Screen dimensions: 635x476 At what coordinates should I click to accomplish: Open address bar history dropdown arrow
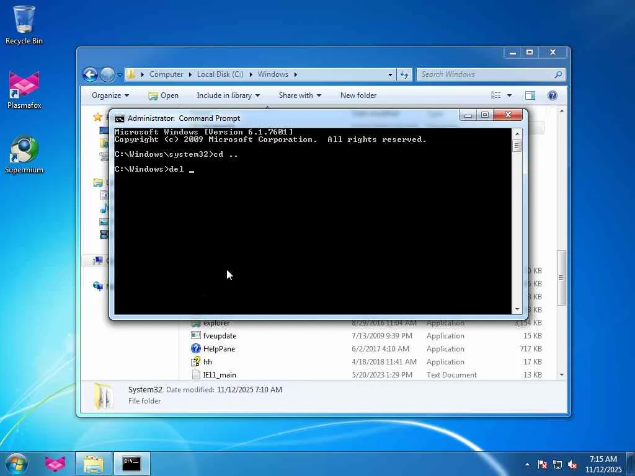(x=391, y=75)
